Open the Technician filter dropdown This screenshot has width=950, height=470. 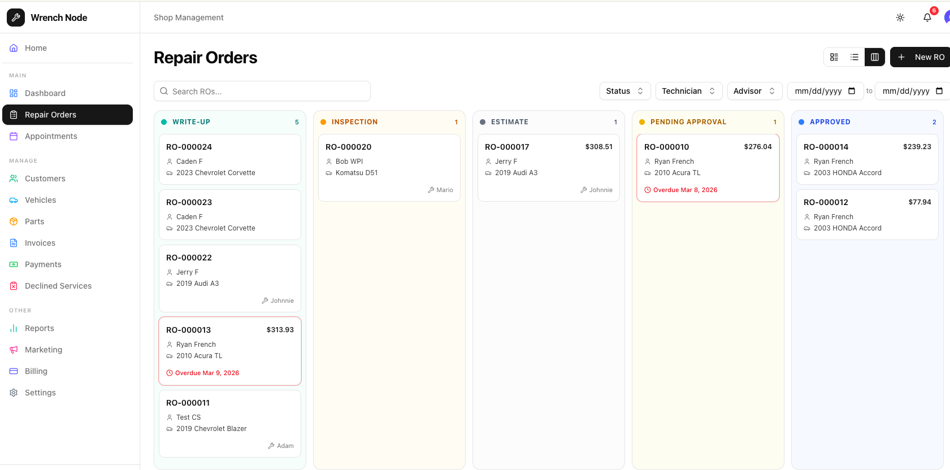pyautogui.click(x=688, y=91)
